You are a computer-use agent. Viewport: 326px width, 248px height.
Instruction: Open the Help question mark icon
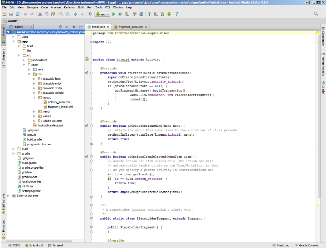click(177, 14)
